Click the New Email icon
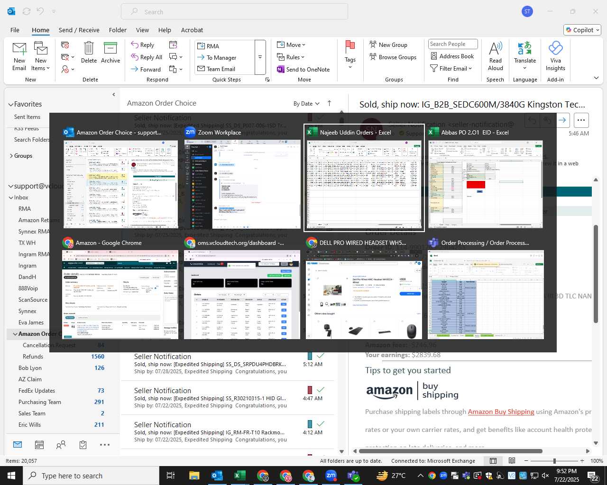The image size is (607, 485). click(x=19, y=57)
